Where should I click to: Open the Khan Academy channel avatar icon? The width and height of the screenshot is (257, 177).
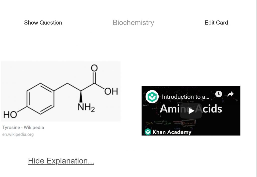click(x=152, y=96)
